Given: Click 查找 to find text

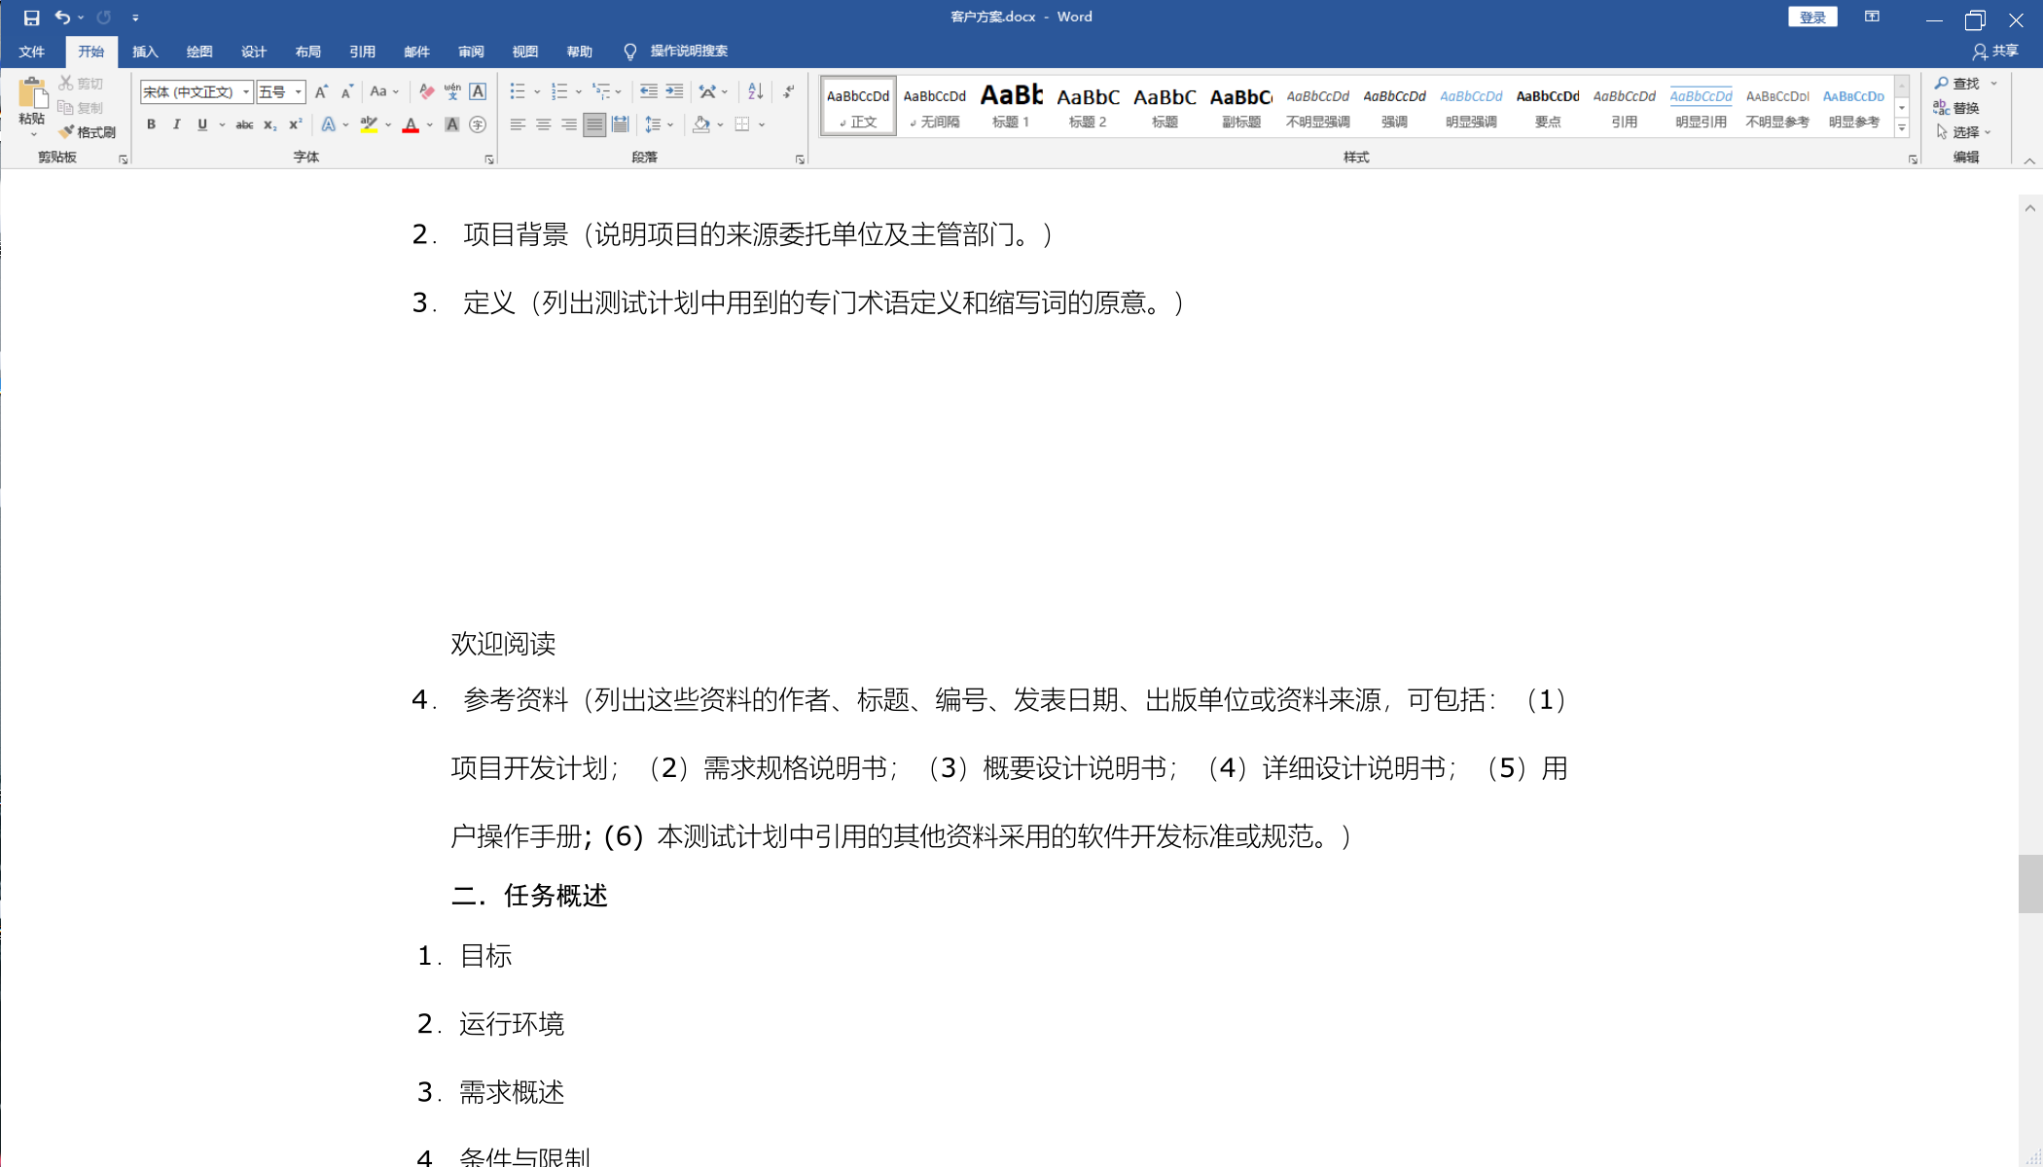Looking at the screenshot, I should pos(1957,84).
